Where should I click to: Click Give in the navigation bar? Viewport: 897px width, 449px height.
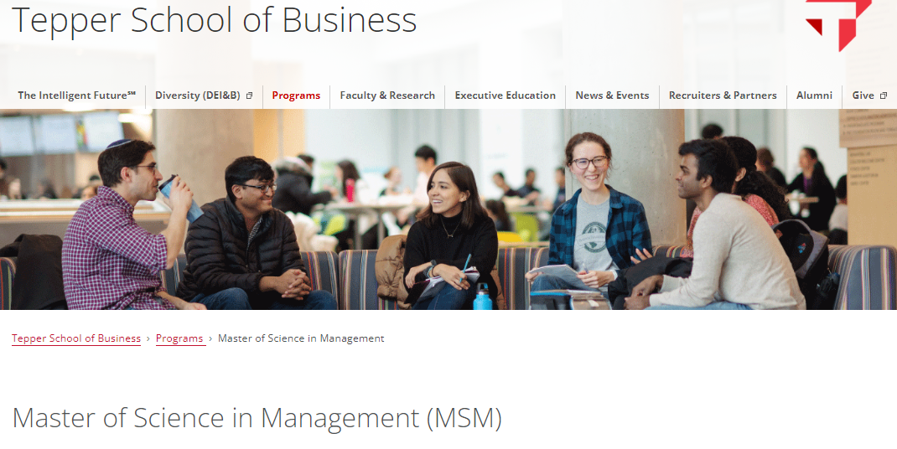point(863,95)
